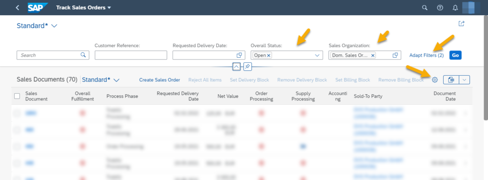Collapse the filter header with chevron
This screenshot has width=488, height=180.
click(236, 66)
